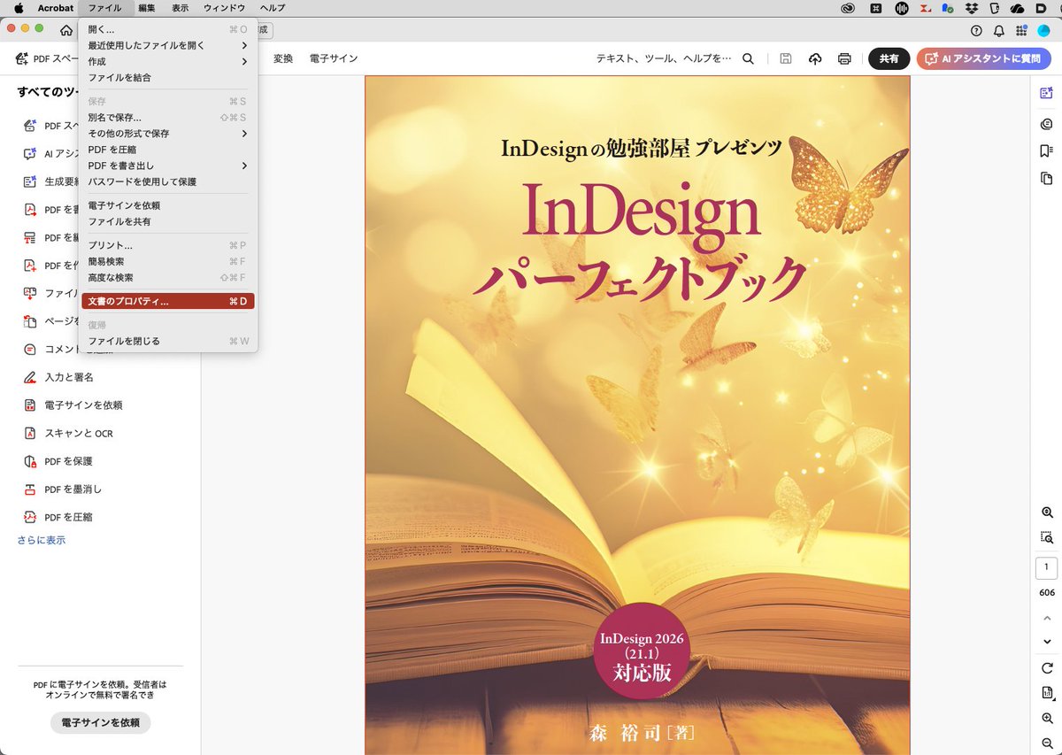Image resolution: width=1062 pixels, height=755 pixels.
Task: Open the ウィンドウ menu in menu bar
Action: pos(224,8)
